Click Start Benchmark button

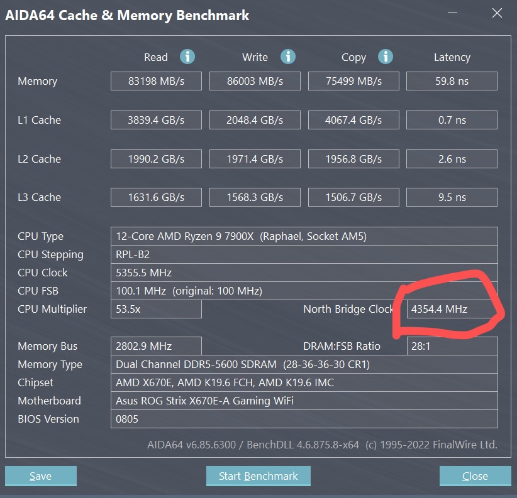point(258,476)
